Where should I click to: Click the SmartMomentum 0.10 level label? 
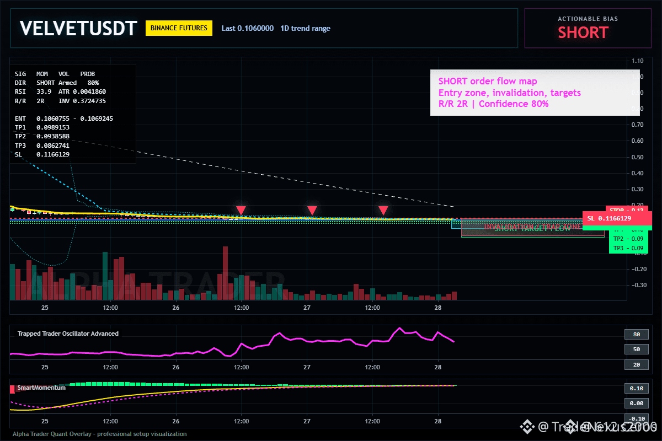coord(636,389)
